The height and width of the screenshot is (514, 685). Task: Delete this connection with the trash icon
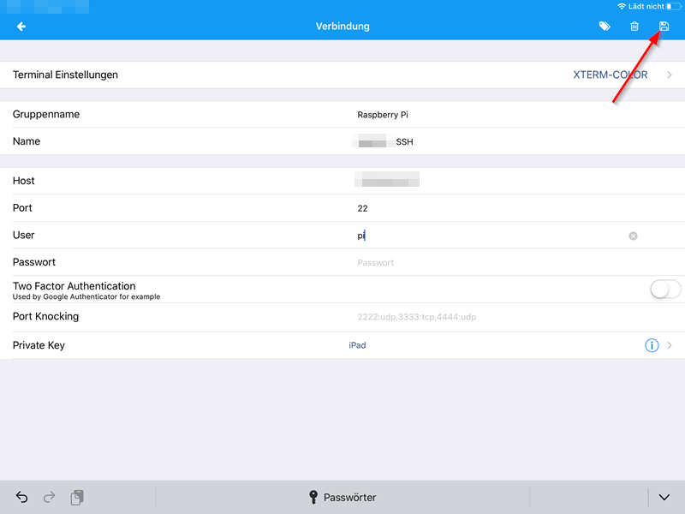tap(634, 26)
